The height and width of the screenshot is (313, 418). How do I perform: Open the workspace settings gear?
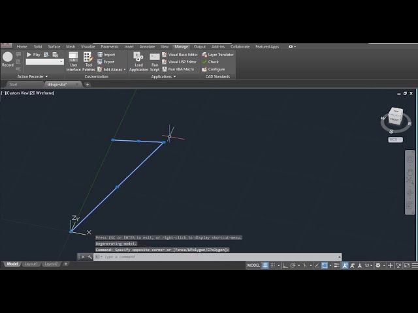click(x=378, y=265)
